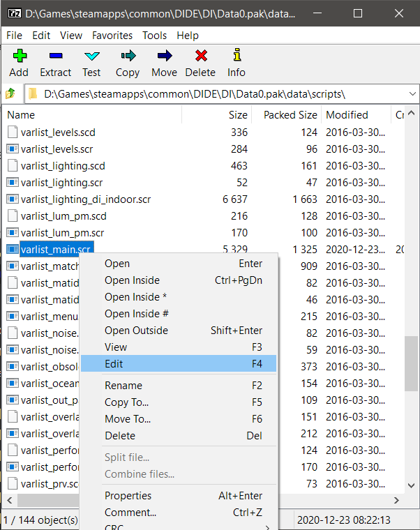Open the Info toolbar icon

click(x=237, y=56)
